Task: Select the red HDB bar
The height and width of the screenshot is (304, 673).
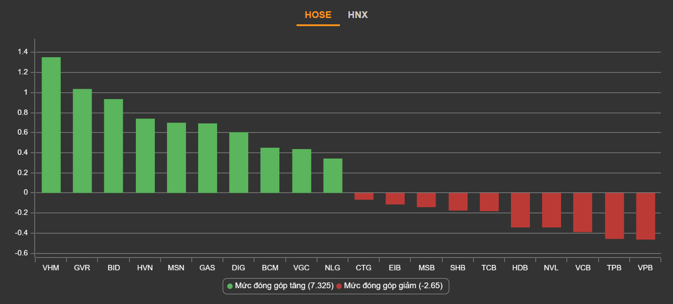Action: [x=520, y=210]
